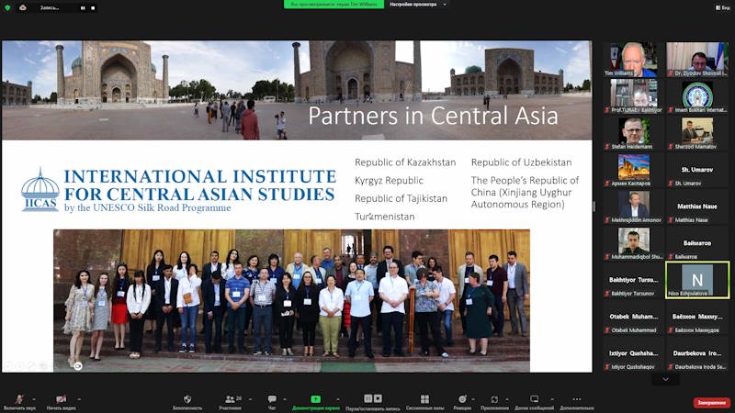This screenshot has width=735, height=413.
Task: Pause recording via top-left pause icon
Action: pyautogui.click(x=83, y=8)
